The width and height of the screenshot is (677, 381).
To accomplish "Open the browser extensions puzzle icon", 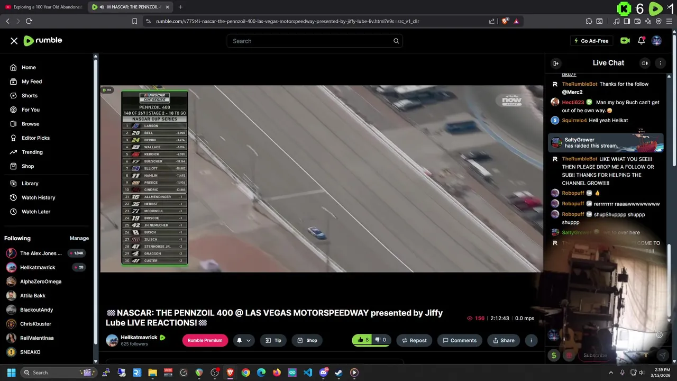I will point(589,21).
